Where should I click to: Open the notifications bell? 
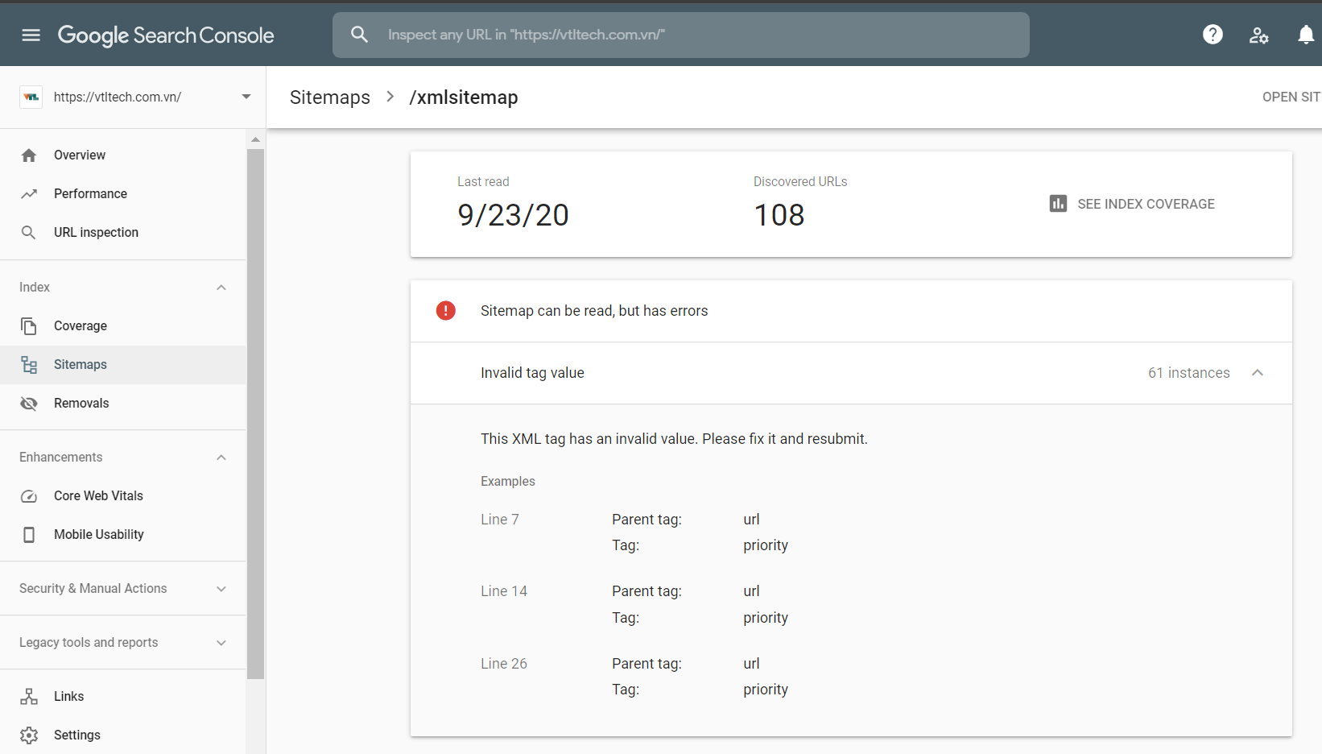coord(1306,35)
